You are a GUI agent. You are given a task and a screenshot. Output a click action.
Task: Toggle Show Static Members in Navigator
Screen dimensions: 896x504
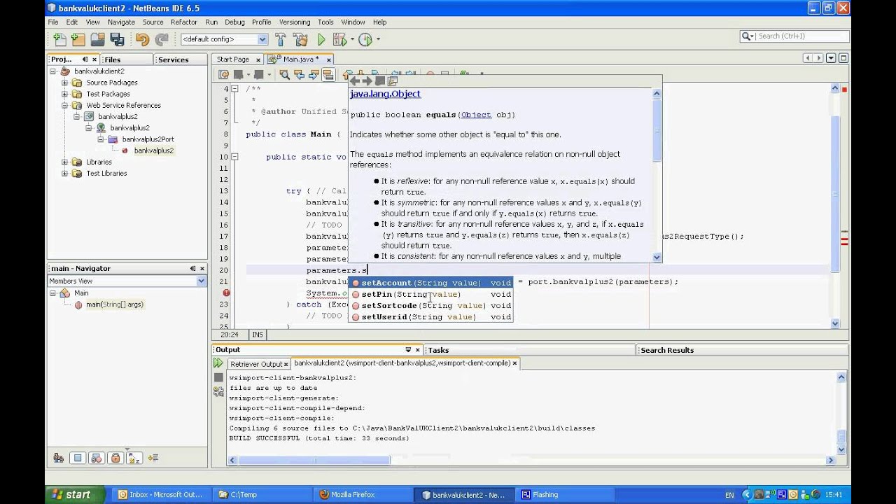coord(97,458)
